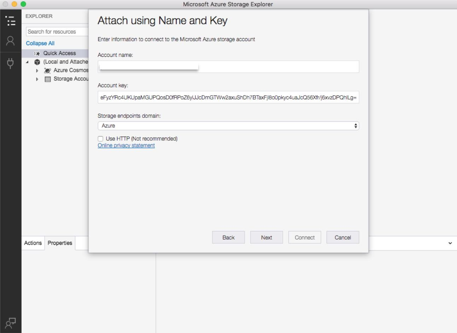The width and height of the screenshot is (457, 333).
Task: Collapse the Local and Attached tree node
Action: 28,62
